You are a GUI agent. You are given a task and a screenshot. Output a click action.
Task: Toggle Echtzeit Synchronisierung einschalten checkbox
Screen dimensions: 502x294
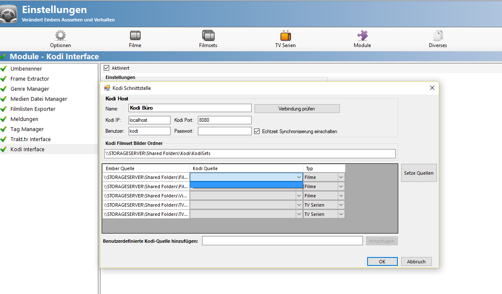click(x=257, y=131)
